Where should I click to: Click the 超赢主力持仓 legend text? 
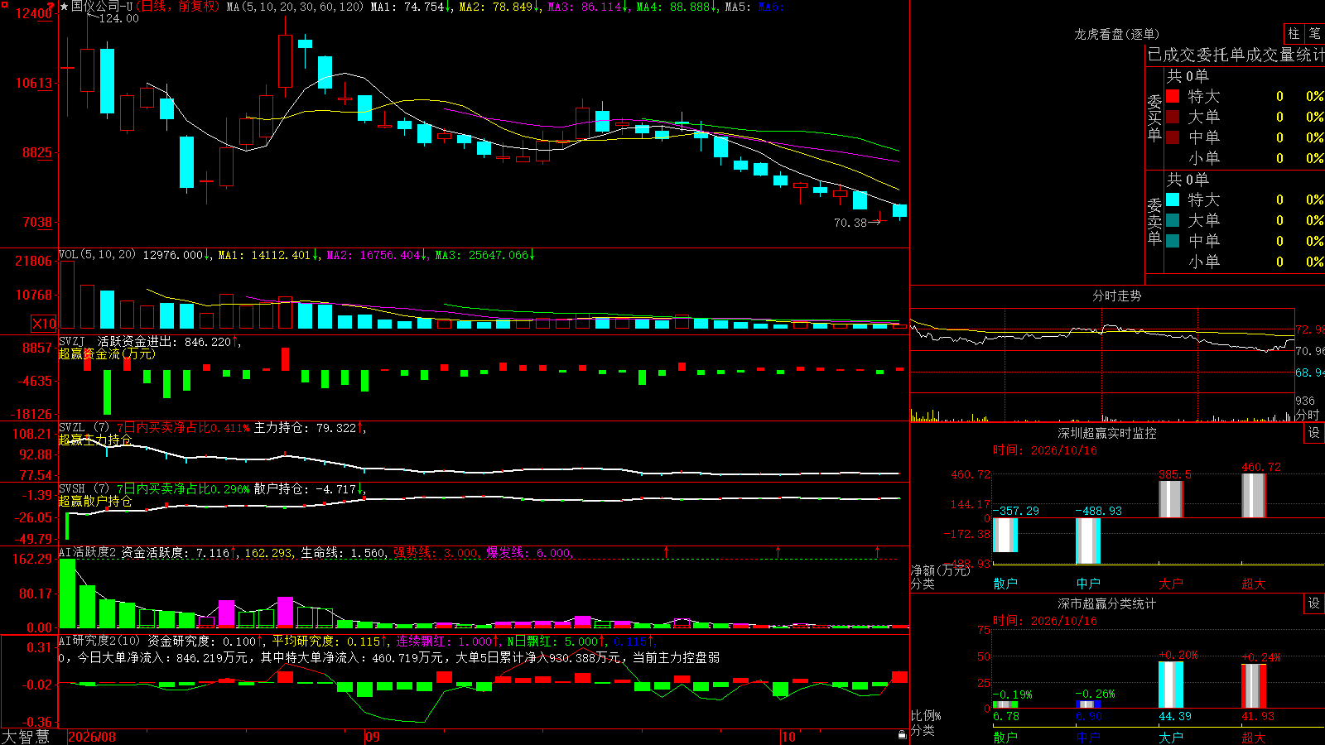tap(95, 440)
